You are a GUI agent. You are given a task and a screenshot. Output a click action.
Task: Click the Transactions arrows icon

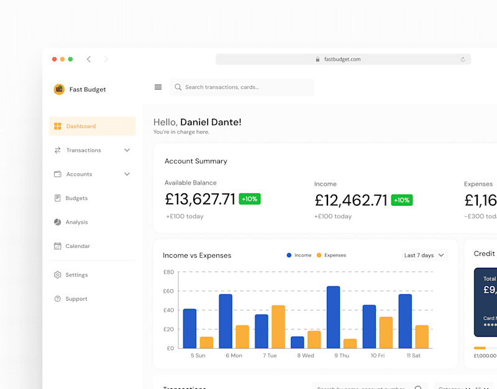57,150
